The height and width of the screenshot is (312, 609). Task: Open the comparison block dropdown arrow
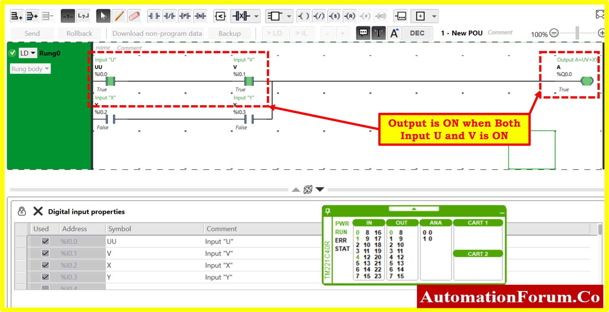[256, 16]
